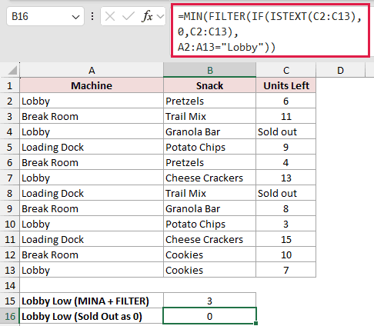
Task: Select Cheese Crackers cell in row 7
Action: tap(210, 178)
